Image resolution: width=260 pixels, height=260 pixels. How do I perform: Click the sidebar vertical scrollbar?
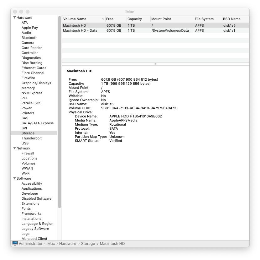(x=60, y=112)
